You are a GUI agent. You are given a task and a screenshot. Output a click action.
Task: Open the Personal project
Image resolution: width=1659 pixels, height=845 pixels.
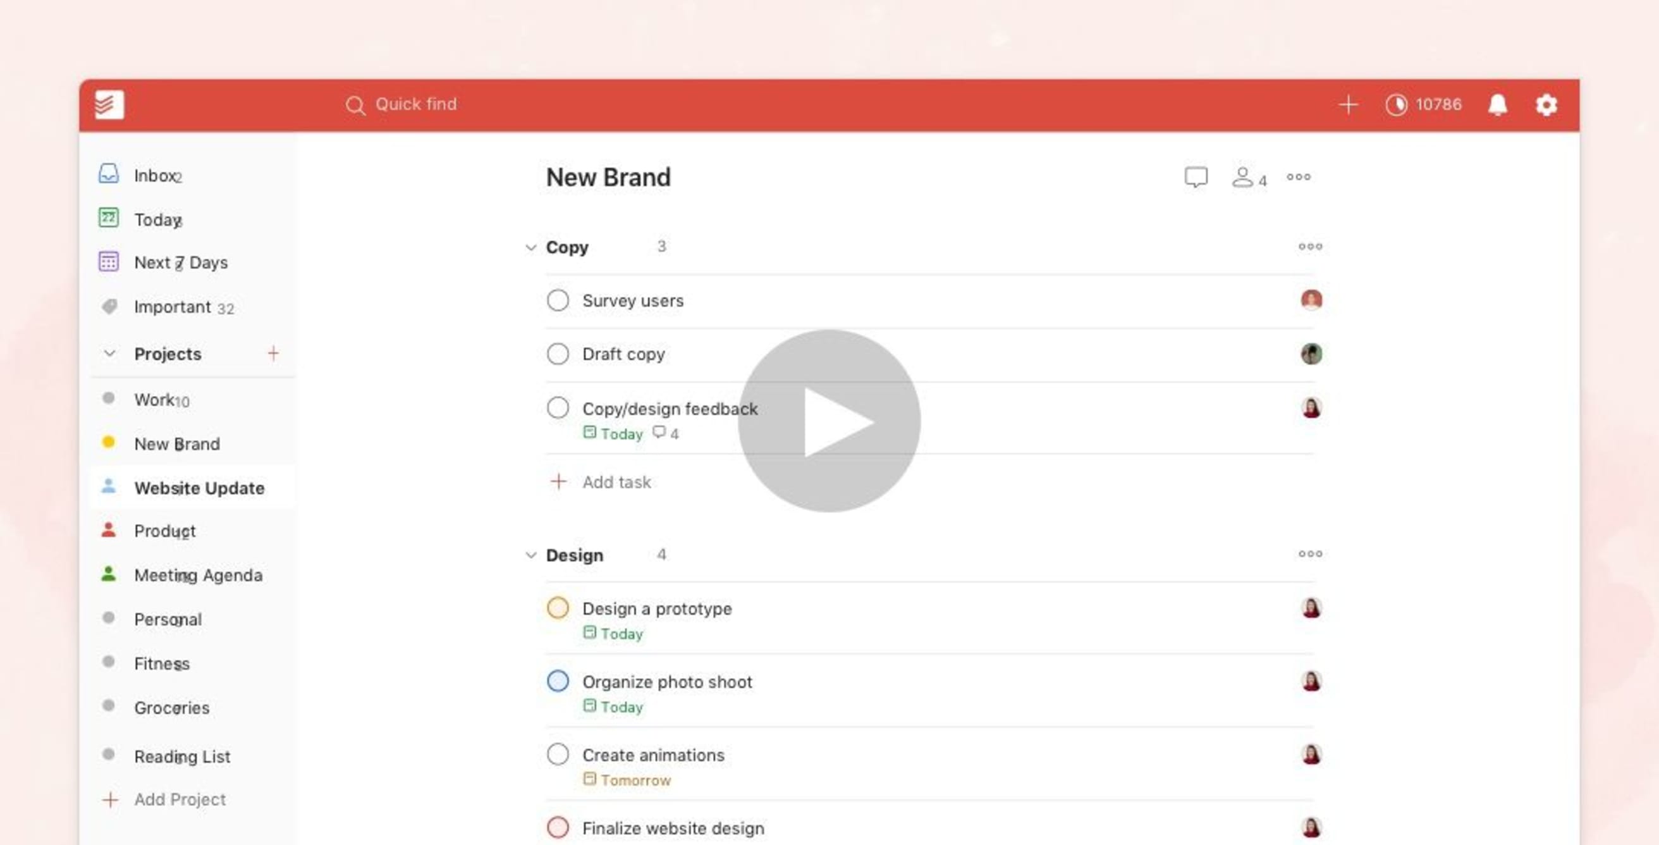pyautogui.click(x=193, y=619)
